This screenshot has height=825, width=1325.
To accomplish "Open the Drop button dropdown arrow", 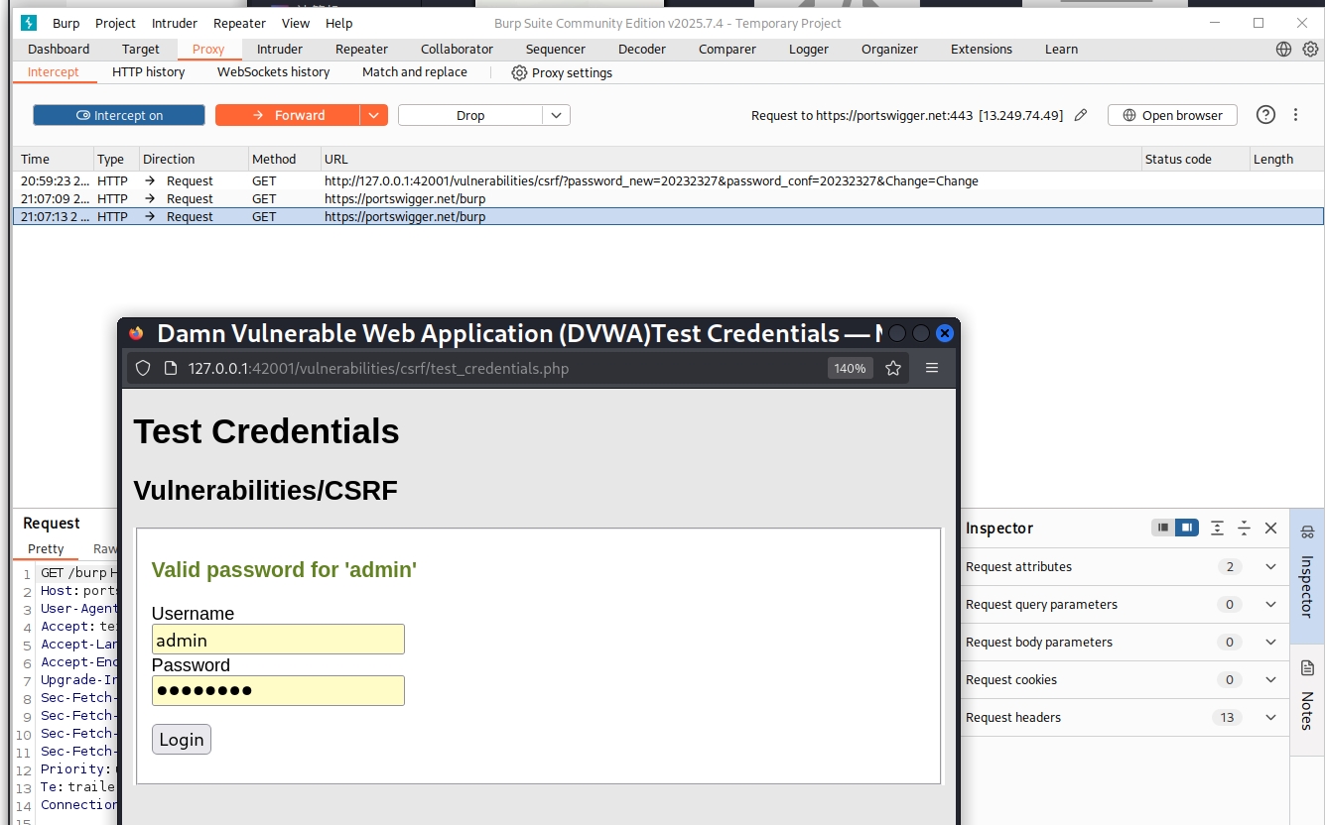I will (x=557, y=115).
